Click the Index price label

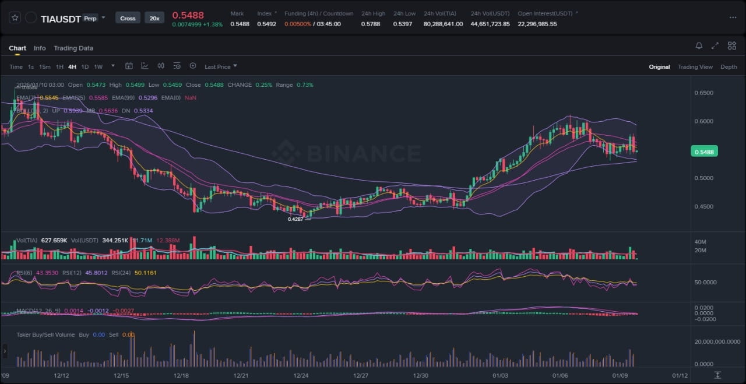pyautogui.click(x=264, y=13)
